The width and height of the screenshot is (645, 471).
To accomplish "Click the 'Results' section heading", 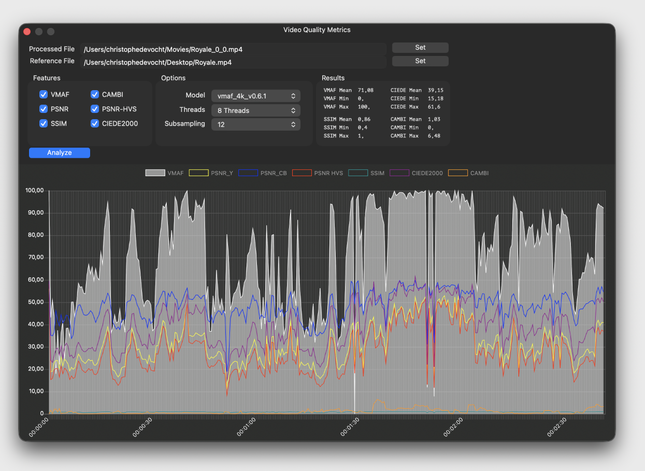I will [x=333, y=78].
